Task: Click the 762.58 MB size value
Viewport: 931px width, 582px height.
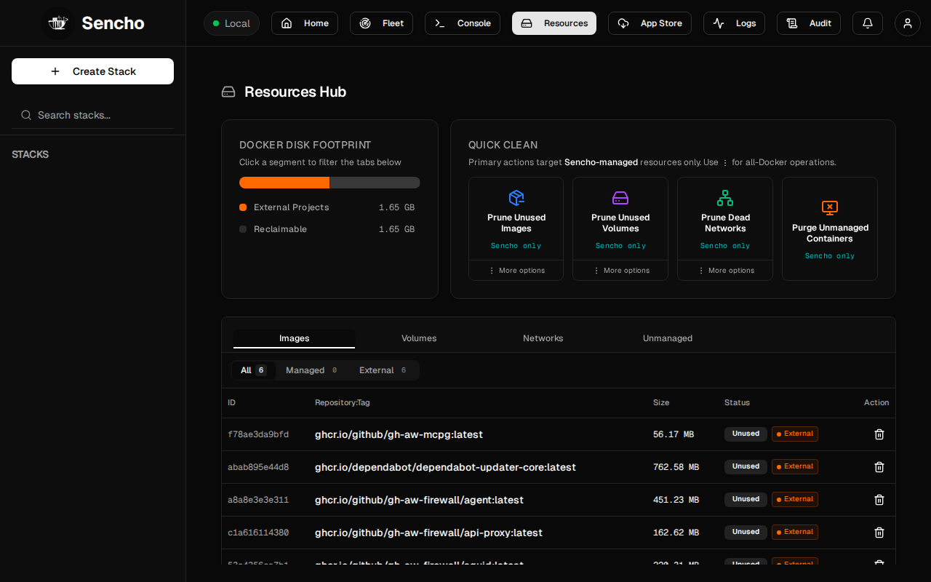Action: [676, 467]
